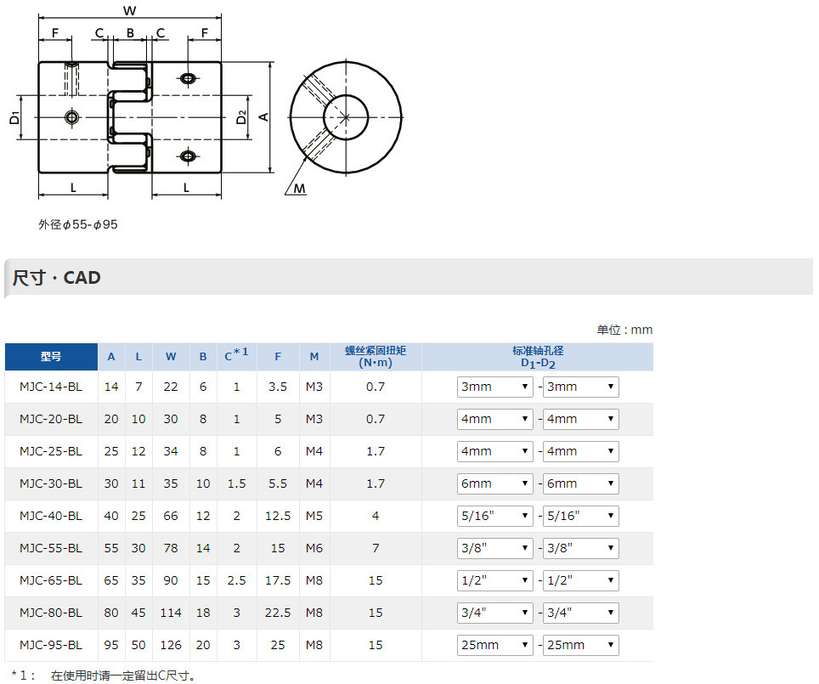The image size is (819, 684).
Task: Open D1 bore dropdown for MJC-30-BL
Action: pyautogui.click(x=494, y=483)
